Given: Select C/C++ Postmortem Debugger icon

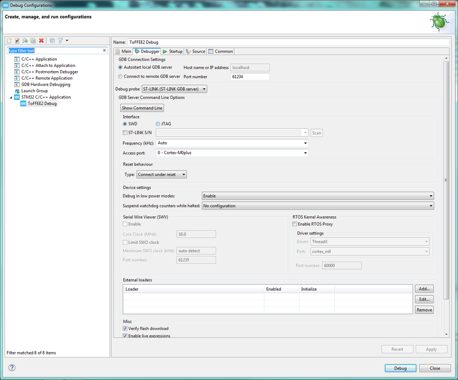Looking at the screenshot, I should [17, 72].
